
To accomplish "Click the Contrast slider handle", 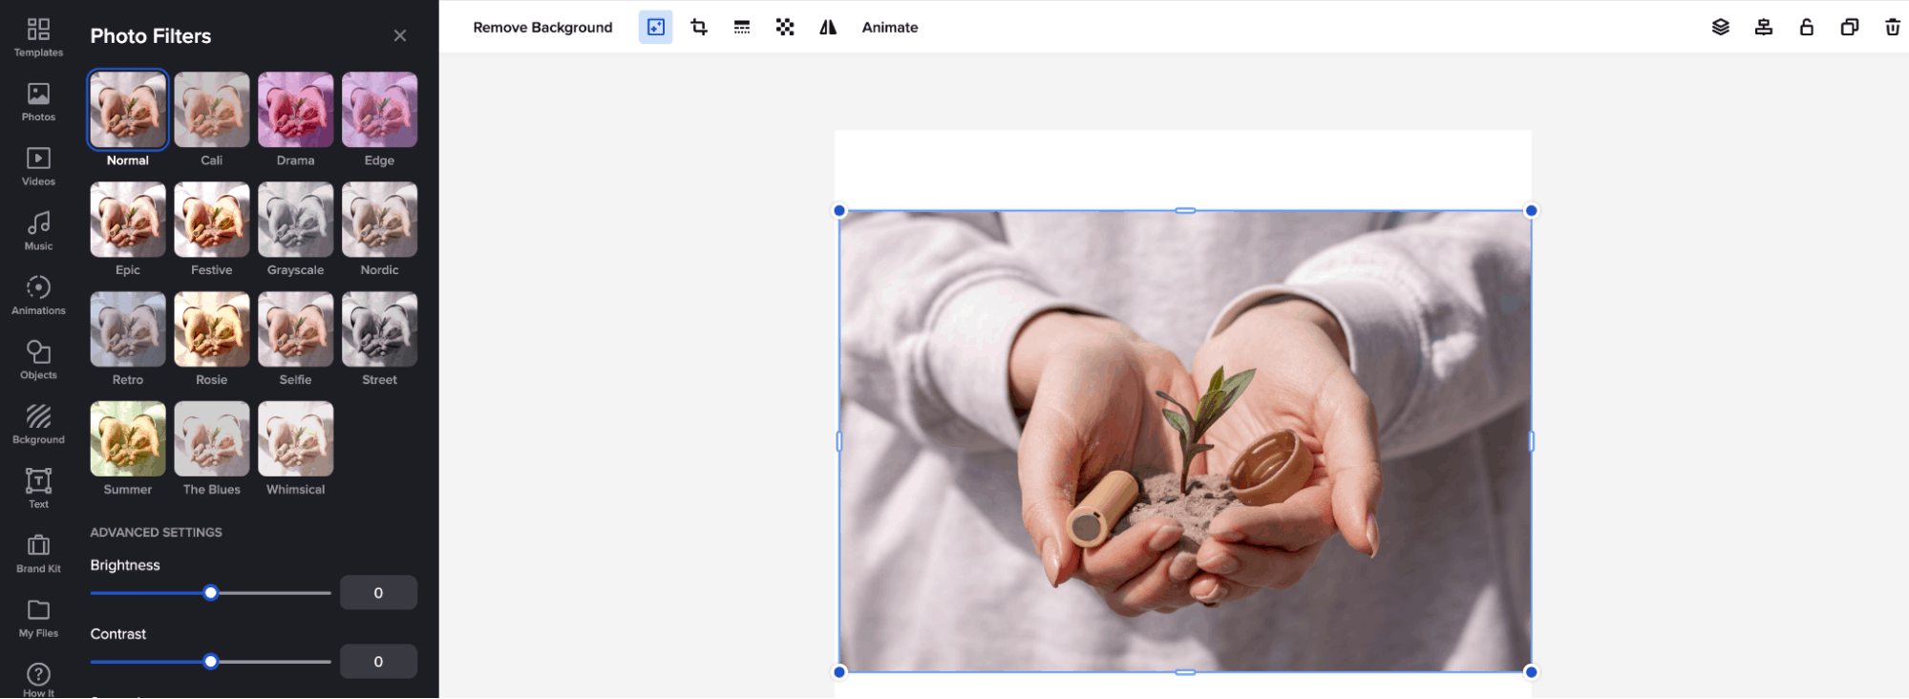I will 211,662.
